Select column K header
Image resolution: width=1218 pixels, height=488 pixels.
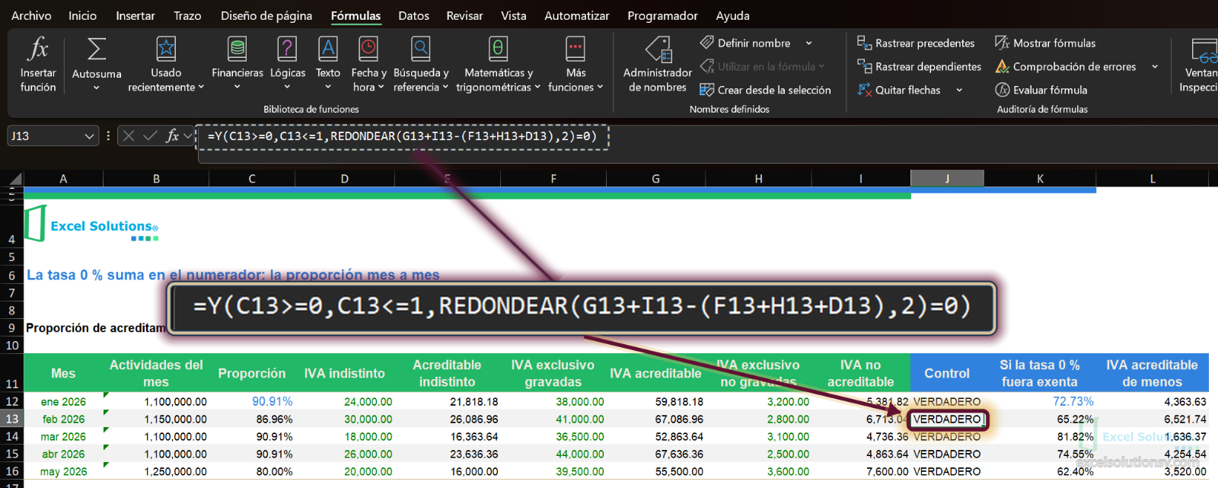point(1040,179)
